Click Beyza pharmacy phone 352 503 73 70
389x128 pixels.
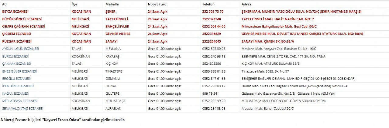[213, 11]
